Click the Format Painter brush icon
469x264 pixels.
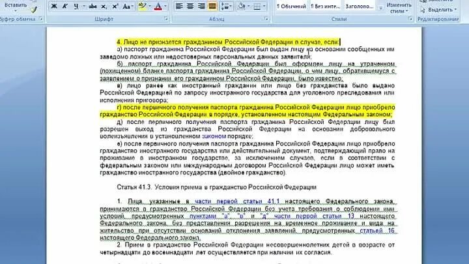click(x=34, y=10)
